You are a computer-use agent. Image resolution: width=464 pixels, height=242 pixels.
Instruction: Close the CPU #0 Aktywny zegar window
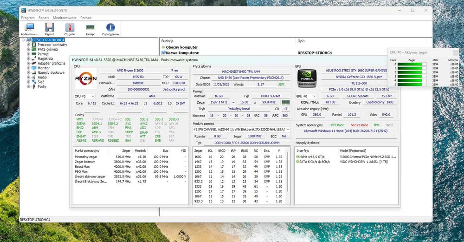(456, 52)
